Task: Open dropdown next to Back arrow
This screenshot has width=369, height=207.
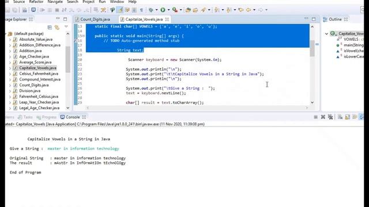Action: pos(254,10)
